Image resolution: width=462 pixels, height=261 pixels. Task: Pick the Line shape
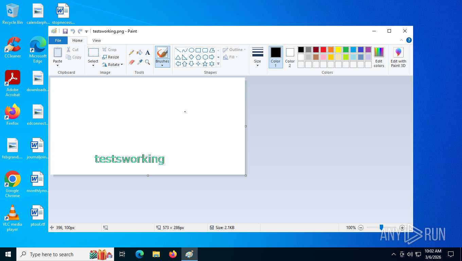pyautogui.click(x=178, y=50)
